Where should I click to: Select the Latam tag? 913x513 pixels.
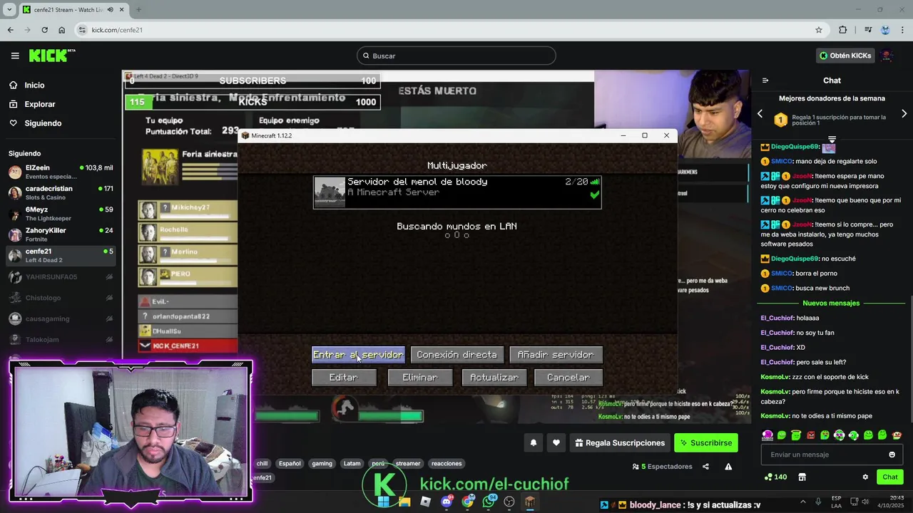pos(352,463)
